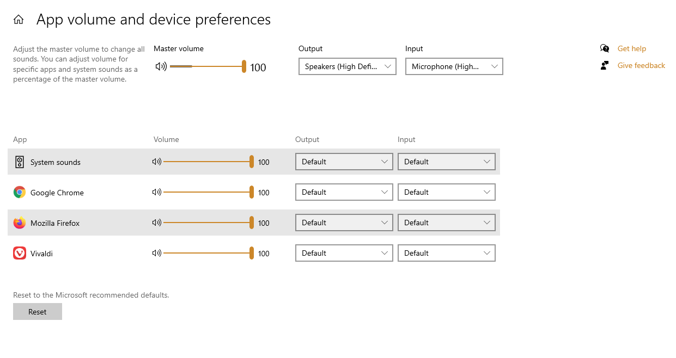Click the Master volume slider handle
The image size is (676, 358).
[x=244, y=66]
